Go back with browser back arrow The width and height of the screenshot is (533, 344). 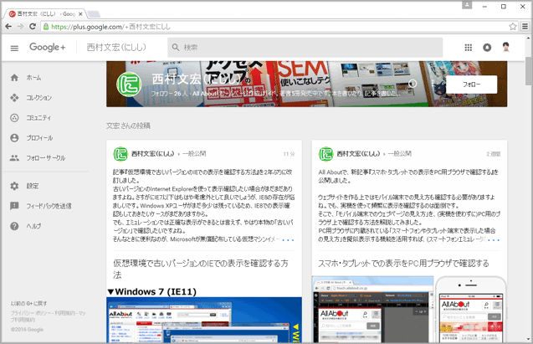[8, 27]
